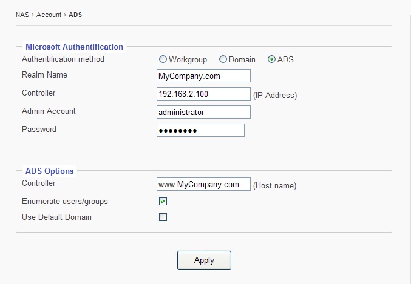Click the ADS breadcrumb item
The width and height of the screenshot is (411, 284).
point(75,15)
